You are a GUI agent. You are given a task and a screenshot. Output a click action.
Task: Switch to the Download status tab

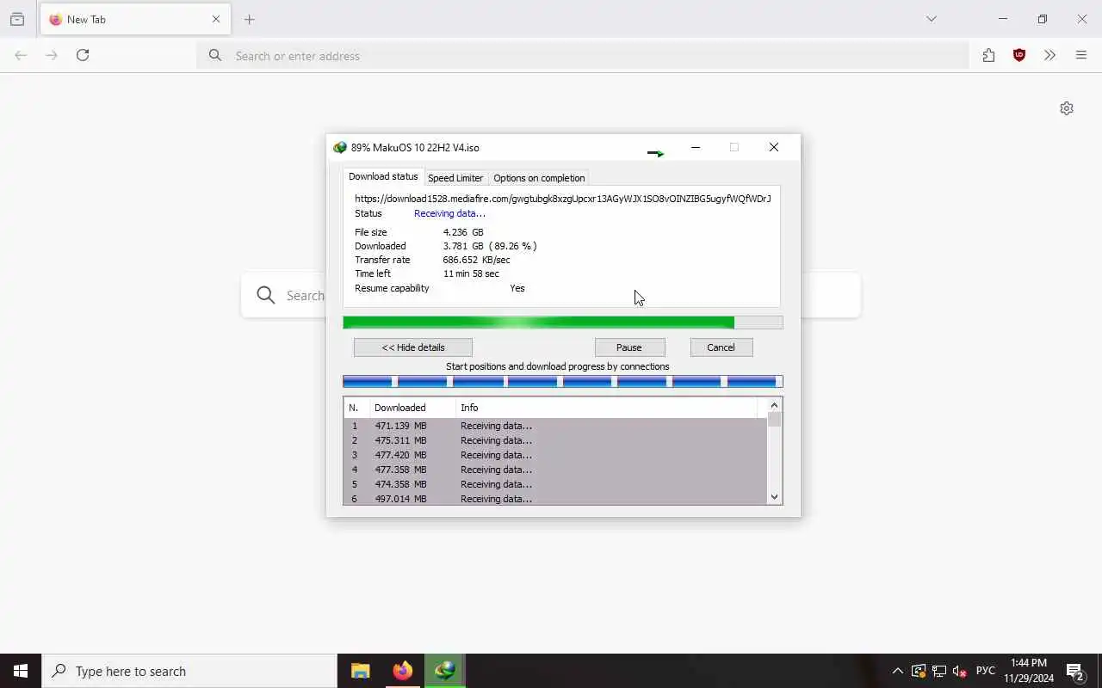383,176
